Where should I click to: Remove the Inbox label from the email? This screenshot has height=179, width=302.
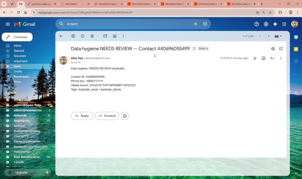point(207,49)
